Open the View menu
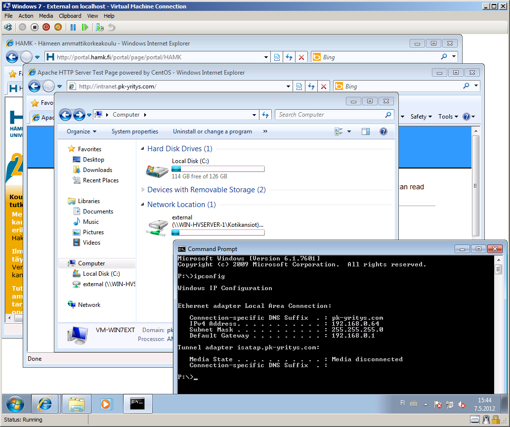 (x=92, y=16)
